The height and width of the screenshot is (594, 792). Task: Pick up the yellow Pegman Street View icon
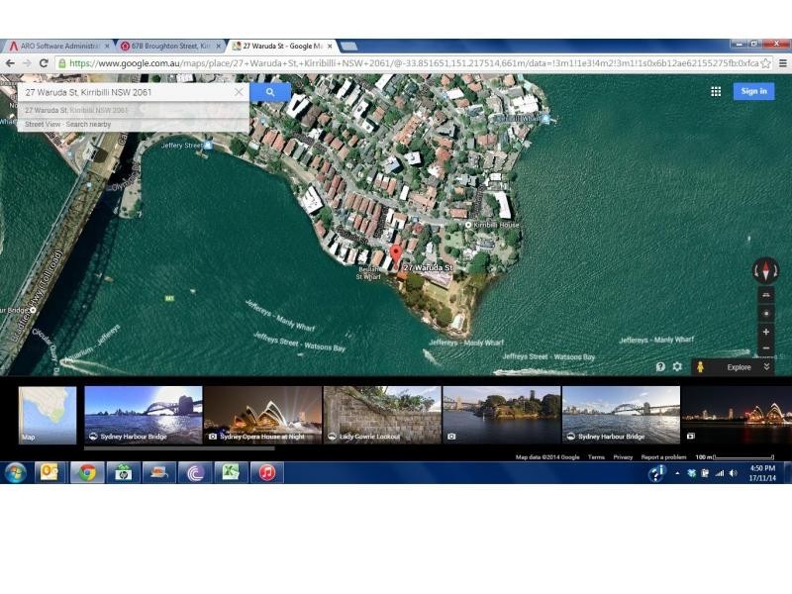(x=700, y=367)
